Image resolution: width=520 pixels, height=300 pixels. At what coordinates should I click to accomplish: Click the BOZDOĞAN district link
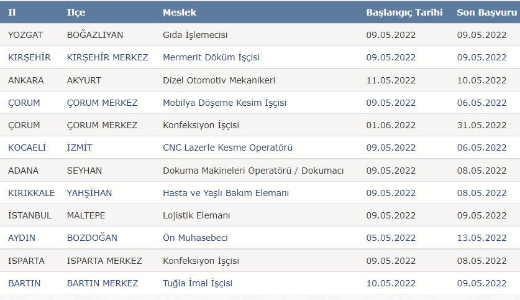coord(92,238)
